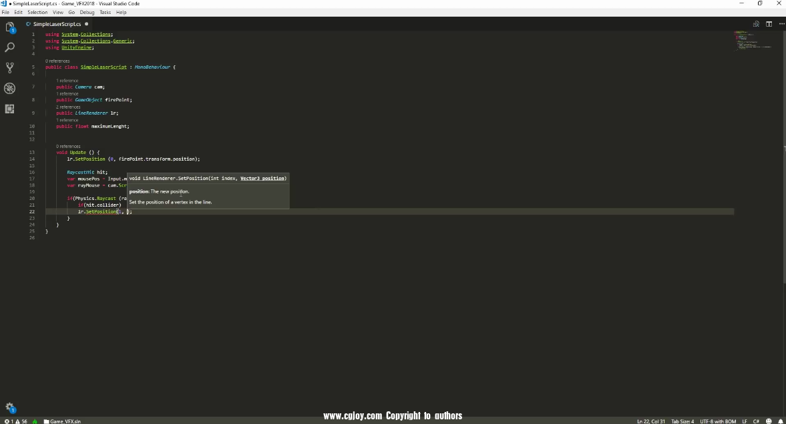The image size is (786, 424).
Task: Open the Search view in activity bar
Action: point(9,47)
